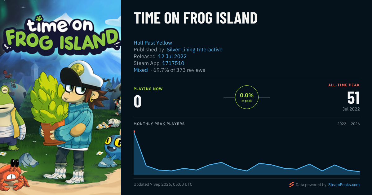Click the Time on Frog Island heading
Image resolution: width=372 pixels, height=195 pixels.
(195, 18)
